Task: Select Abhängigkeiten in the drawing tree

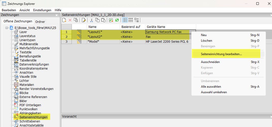Action: pyautogui.click(x=30, y=113)
